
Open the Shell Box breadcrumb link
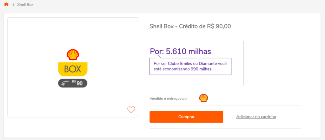point(26,5)
